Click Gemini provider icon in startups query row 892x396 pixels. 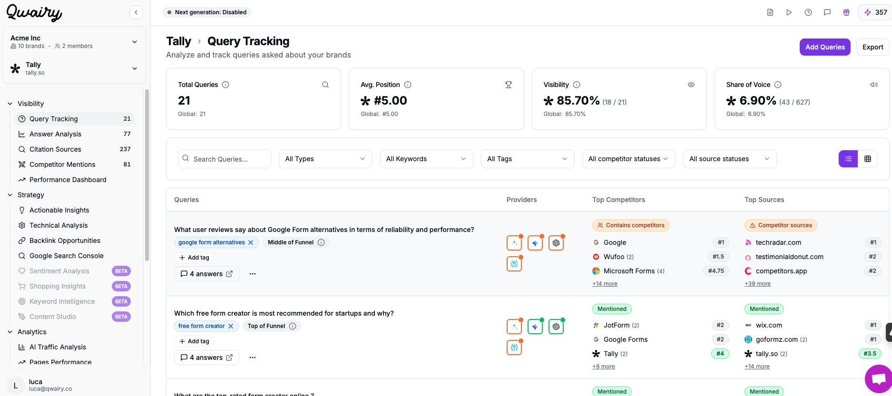click(x=535, y=327)
